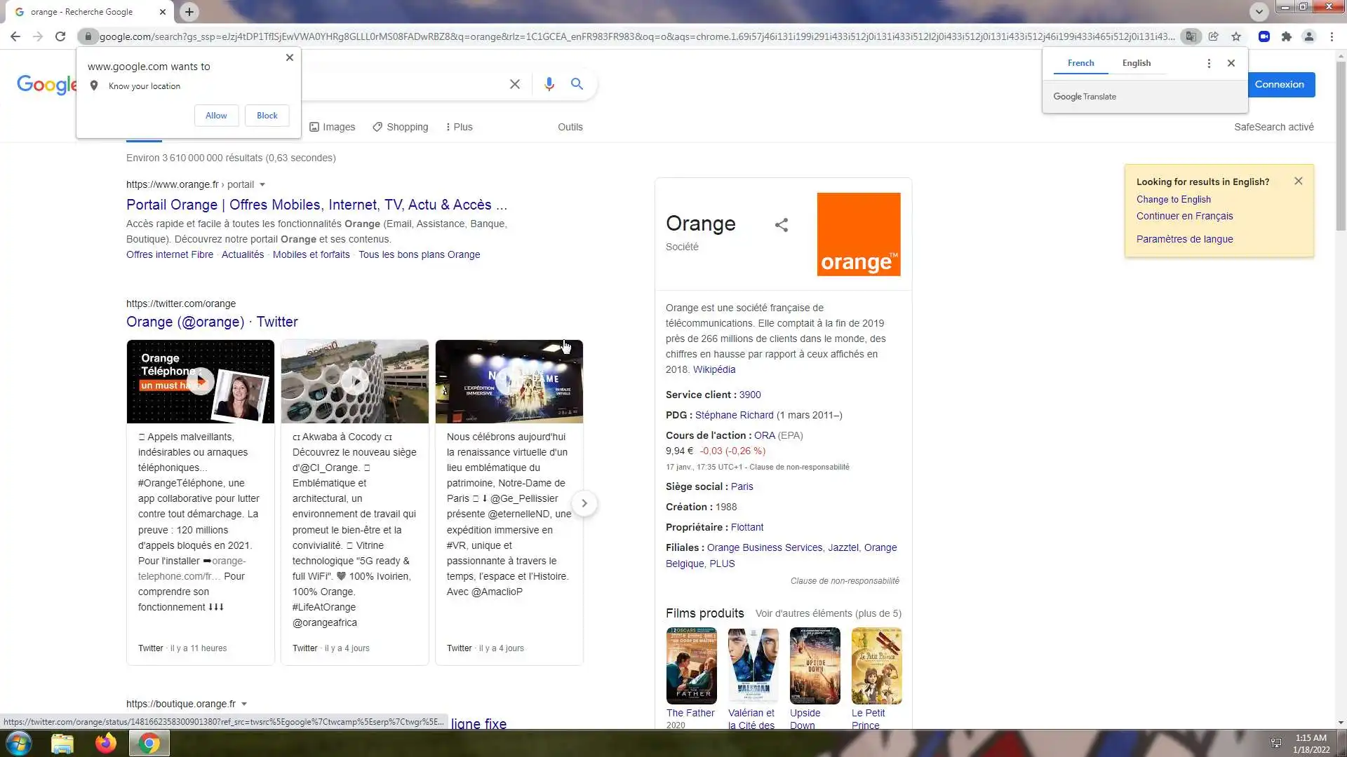Image resolution: width=1347 pixels, height=757 pixels.
Task: Open the Chrome extensions puzzle icon
Action: [x=1286, y=36]
